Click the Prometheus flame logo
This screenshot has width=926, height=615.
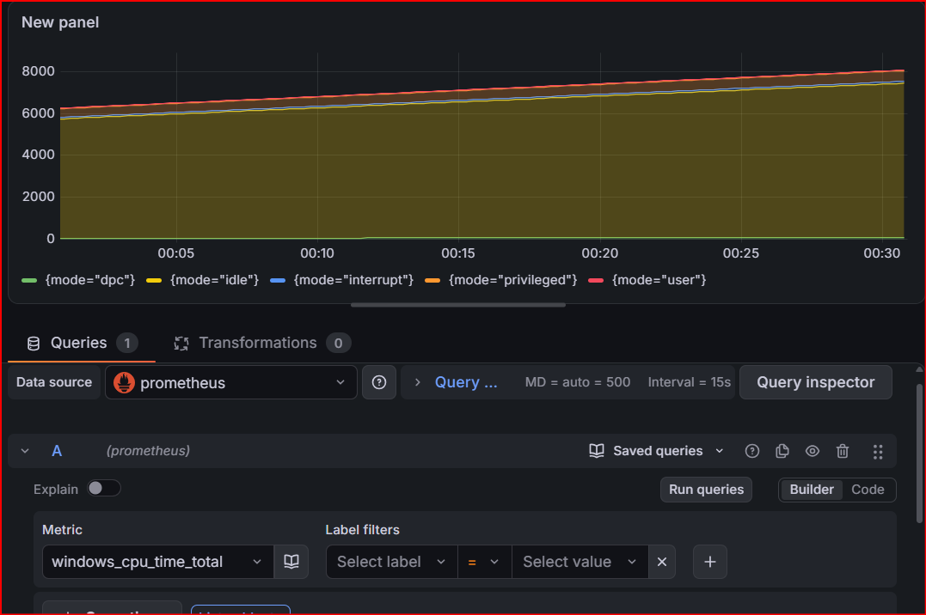(124, 383)
